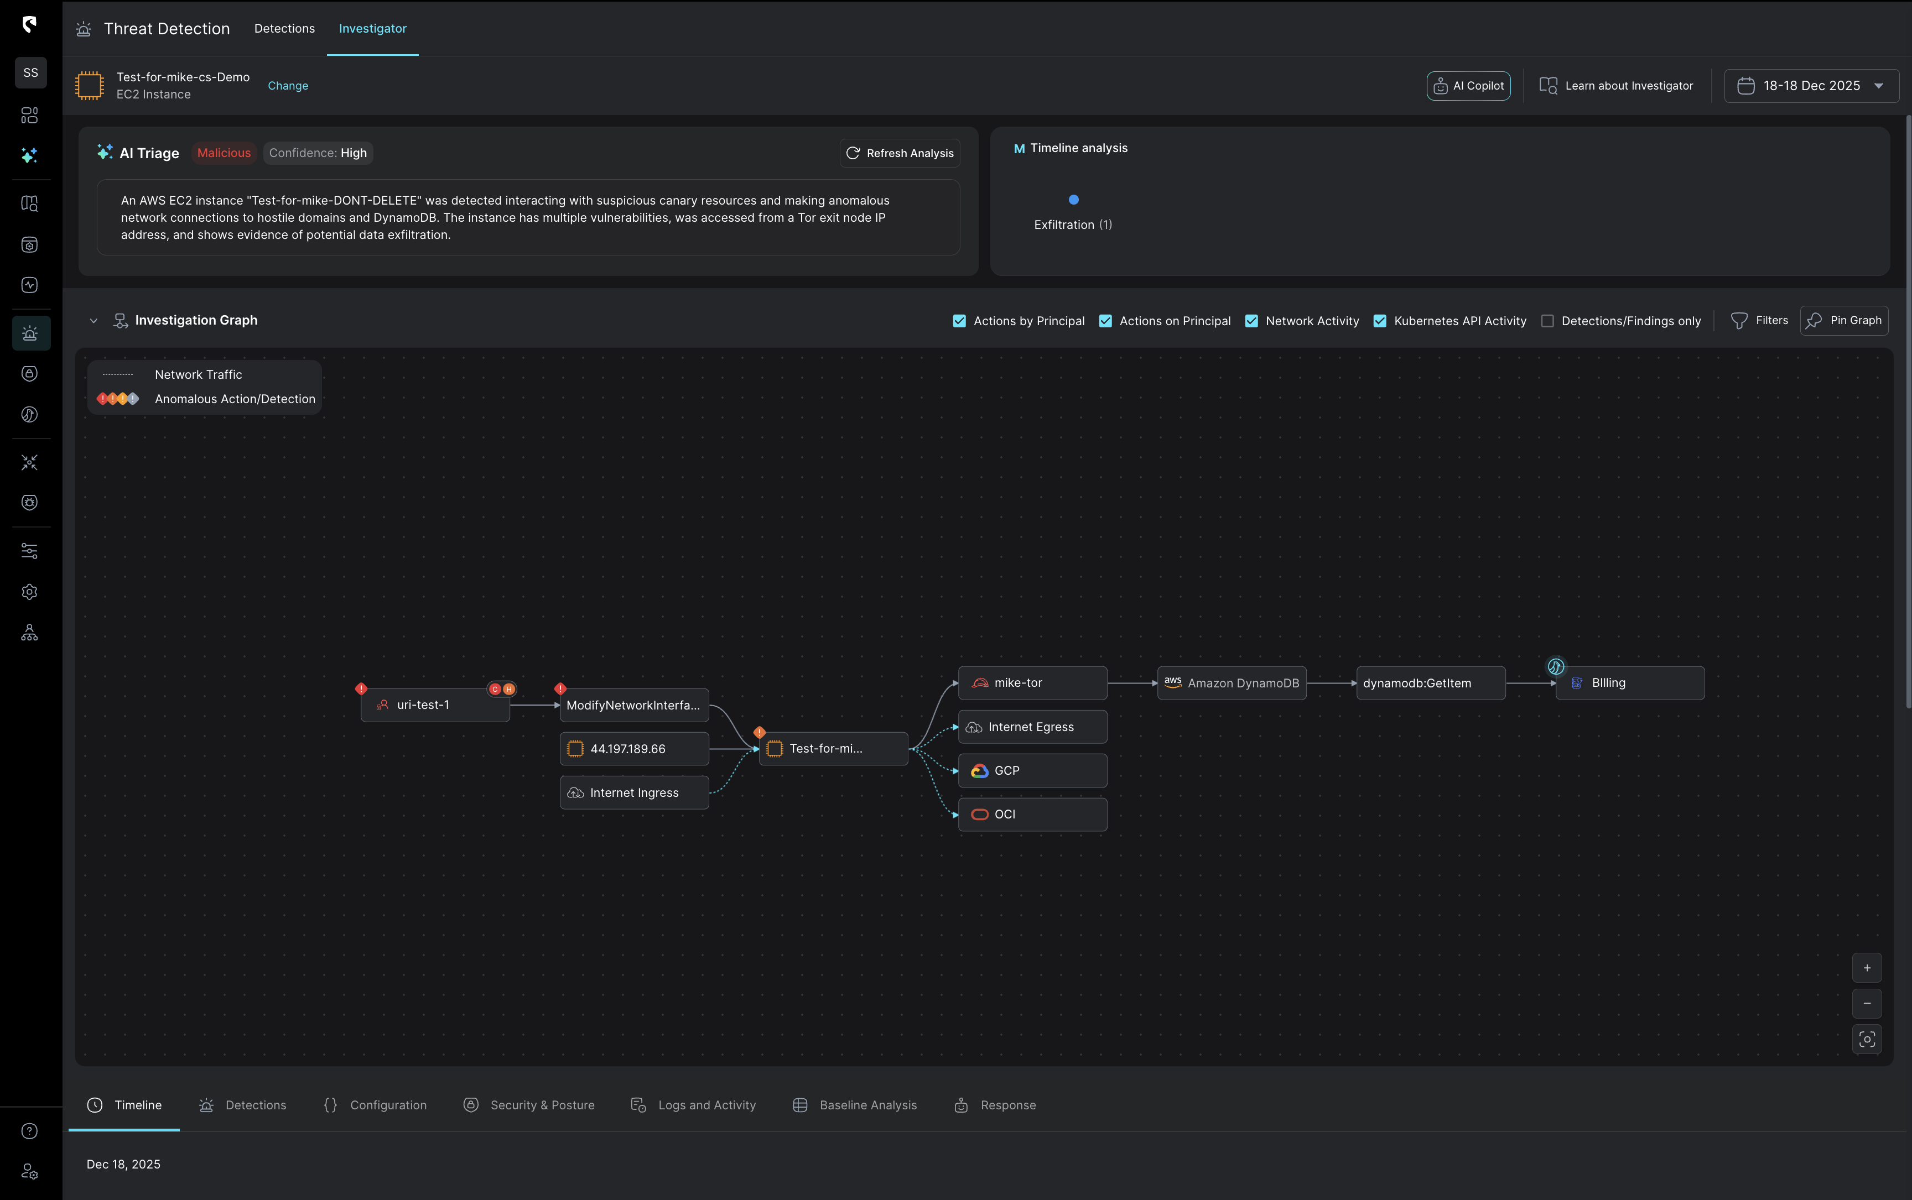Click the Help question mark icon
Viewport: 1912px width, 1200px height.
click(x=29, y=1130)
